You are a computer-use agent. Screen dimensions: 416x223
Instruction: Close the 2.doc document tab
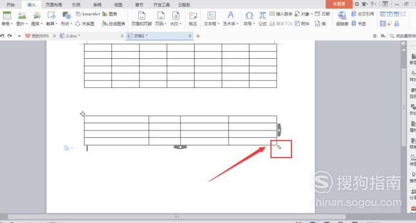(122, 36)
